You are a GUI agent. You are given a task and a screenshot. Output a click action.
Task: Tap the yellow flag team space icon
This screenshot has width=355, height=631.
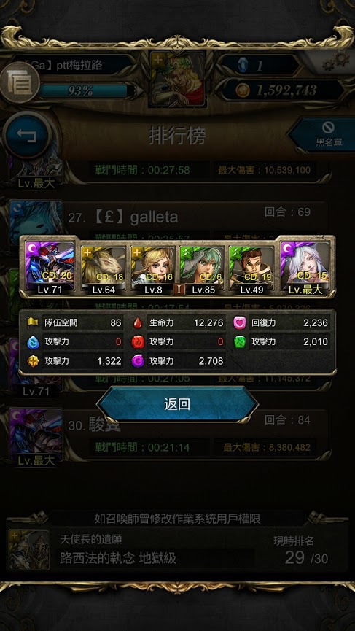(33, 322)
